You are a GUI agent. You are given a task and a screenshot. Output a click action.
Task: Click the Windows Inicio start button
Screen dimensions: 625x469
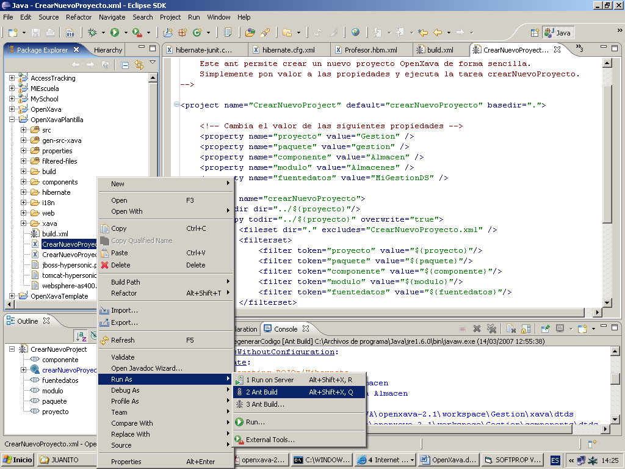pos(18,460)
